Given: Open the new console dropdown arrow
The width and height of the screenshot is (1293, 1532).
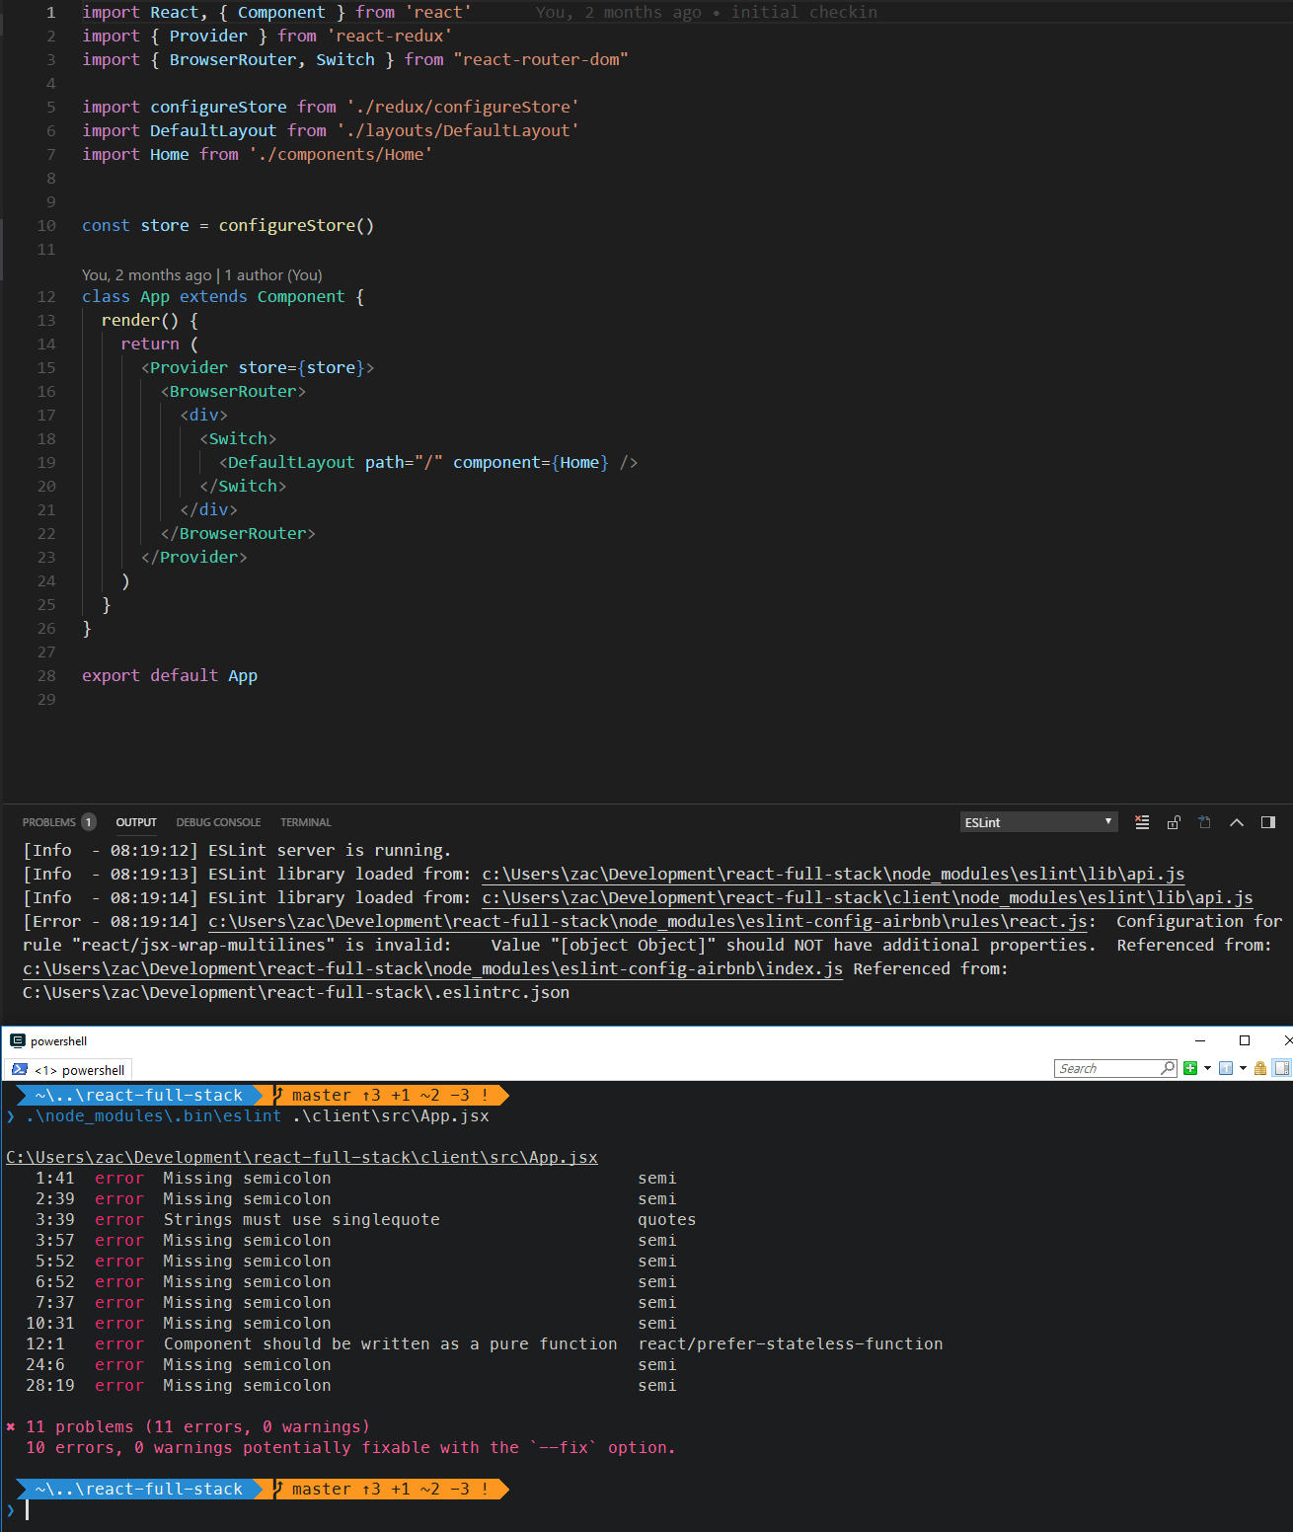Looking at the screenshot, I should click(x=1207, y=1068).
